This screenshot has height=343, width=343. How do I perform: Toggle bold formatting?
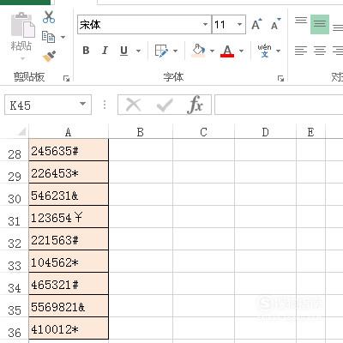tap(86, 51)
